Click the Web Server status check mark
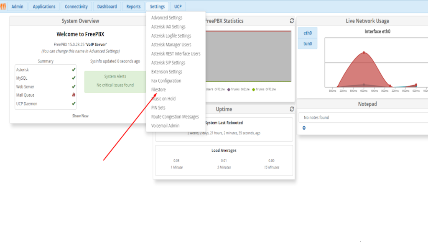This screenshot has height=252, width=428. click(74, 87)
